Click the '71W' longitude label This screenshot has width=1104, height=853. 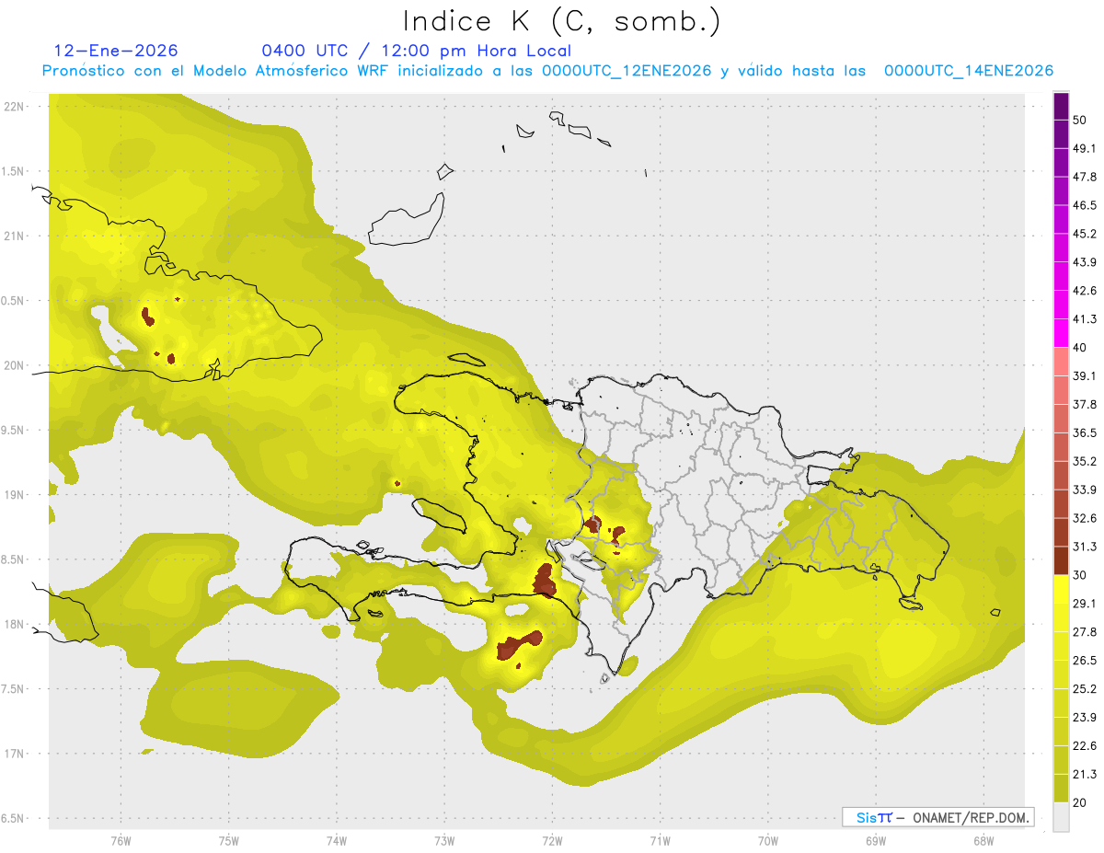pos(660,840)
